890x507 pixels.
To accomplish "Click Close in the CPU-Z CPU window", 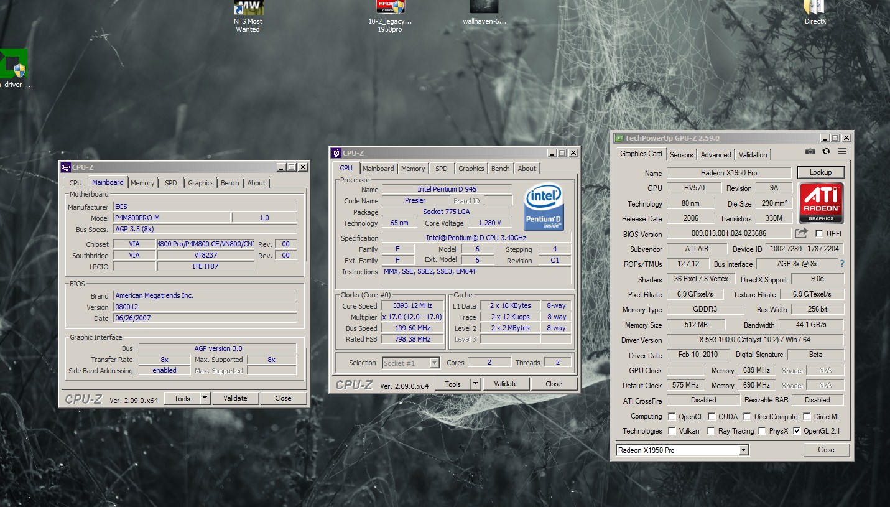I will pyautogui.click(x=554, y=384).
